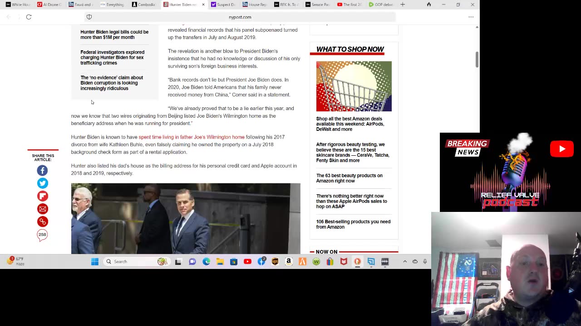Close the Hunter Biden tab
Screen dimensions: 581x326
(x=203, y=5)
